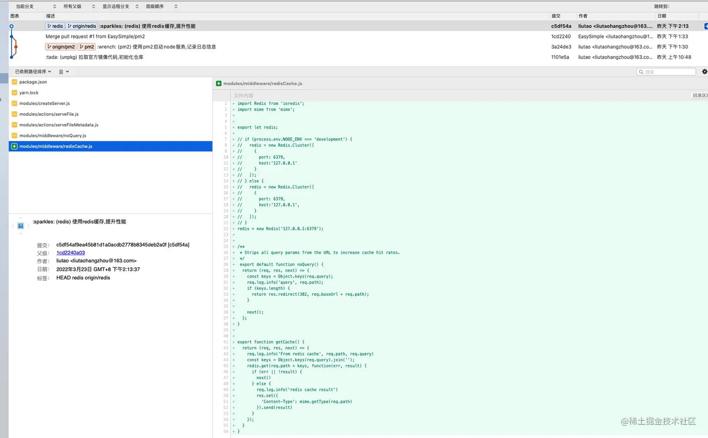Click the author avatar in commit details
Screen dimensions: 708x438
pos(21,226)
